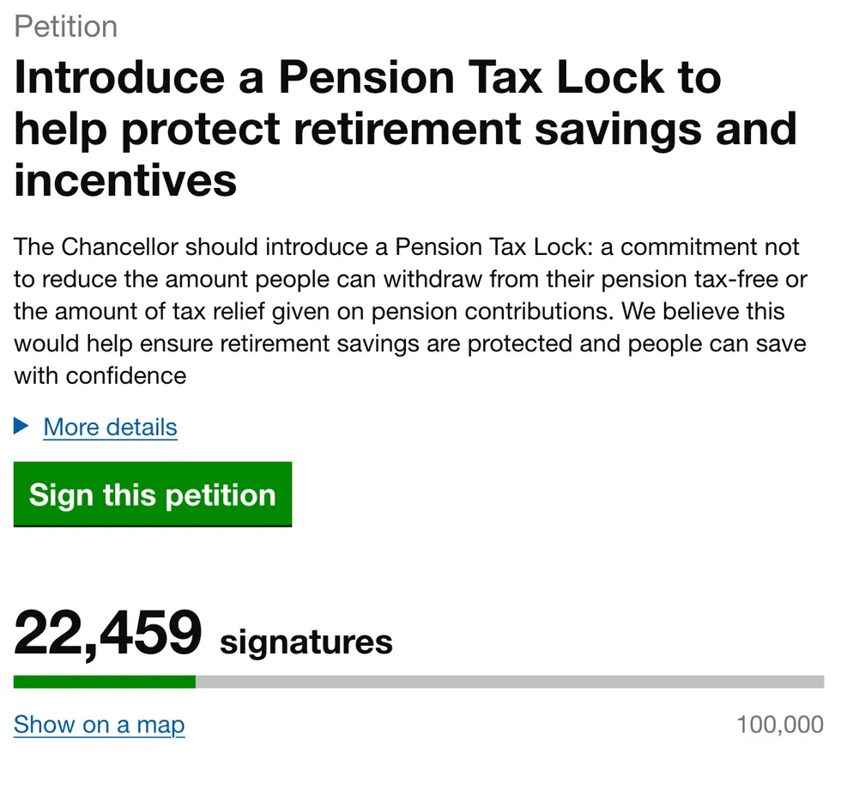Image resolution: width=841 pixels, height=790 pixels.
Task: Click the More details hyperlink text
Action: click(x=110, y=427)
